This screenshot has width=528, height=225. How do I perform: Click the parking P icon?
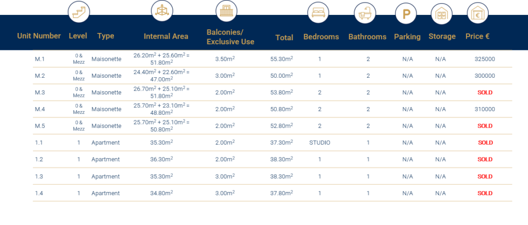(x=406, y=13)
